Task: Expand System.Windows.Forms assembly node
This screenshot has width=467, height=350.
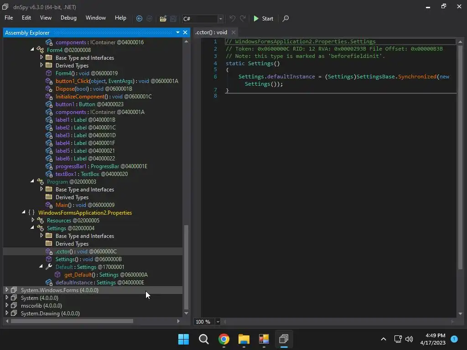Action: point(7,289)
